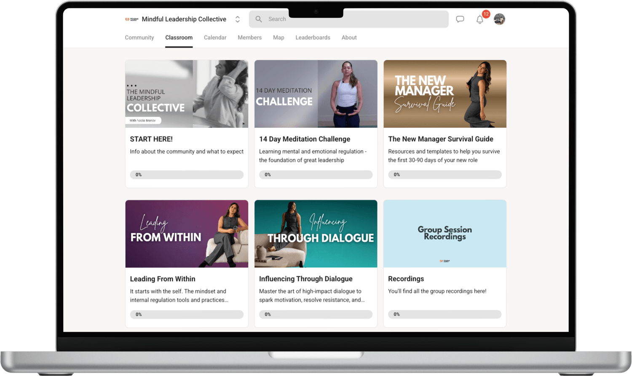Open the About tab
632x376 pixels.
[x=349, y=37]
